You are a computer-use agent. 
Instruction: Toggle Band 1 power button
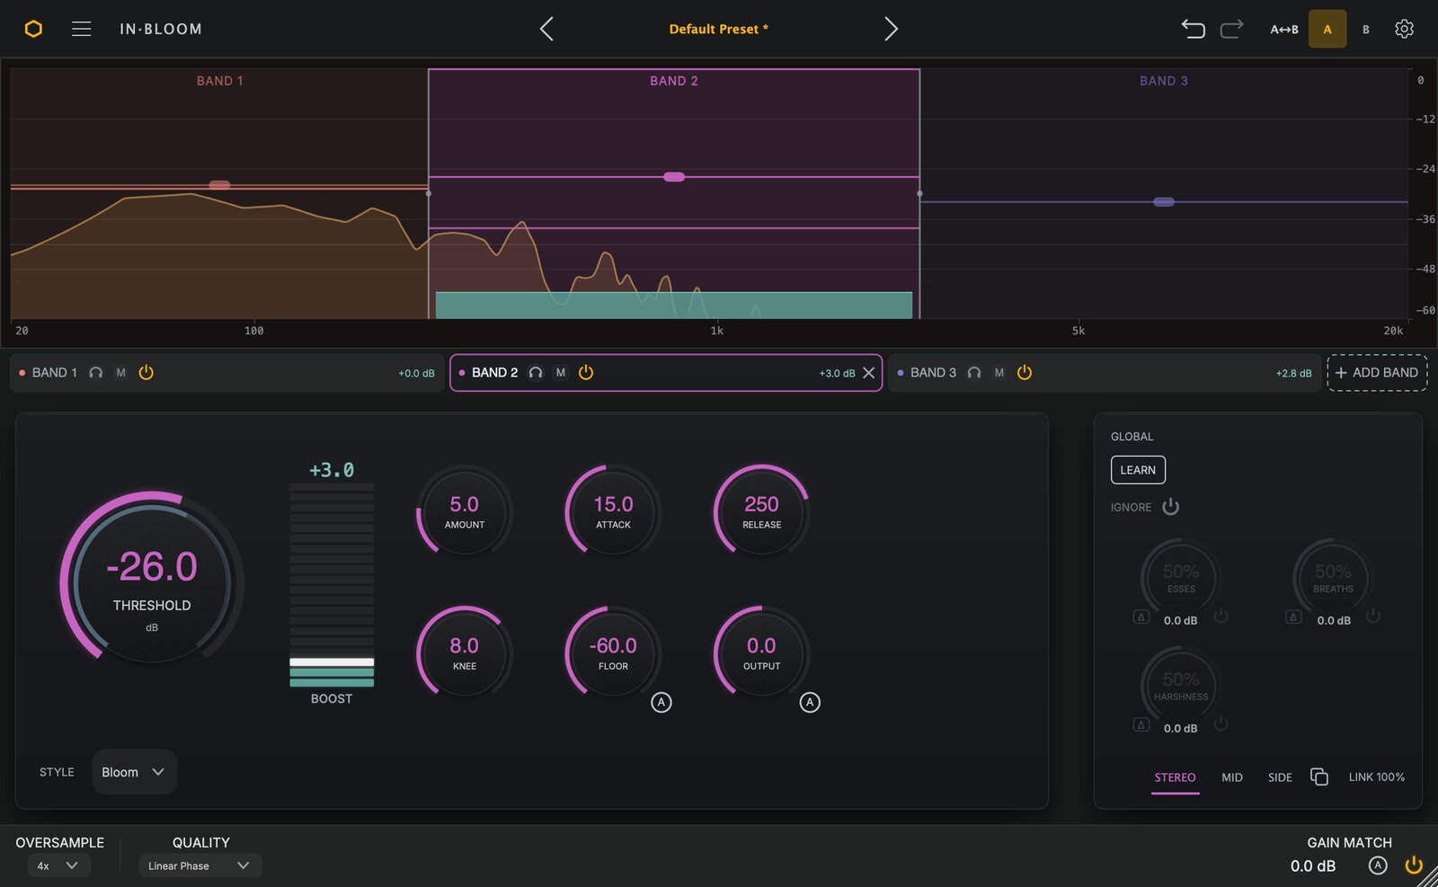click(x=146, y=372)
